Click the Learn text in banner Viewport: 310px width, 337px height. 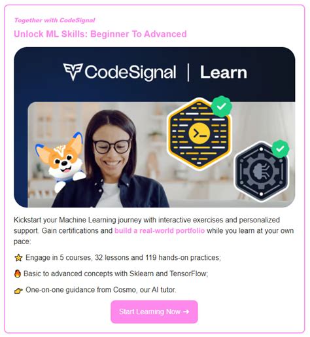[x=224, y=73]
